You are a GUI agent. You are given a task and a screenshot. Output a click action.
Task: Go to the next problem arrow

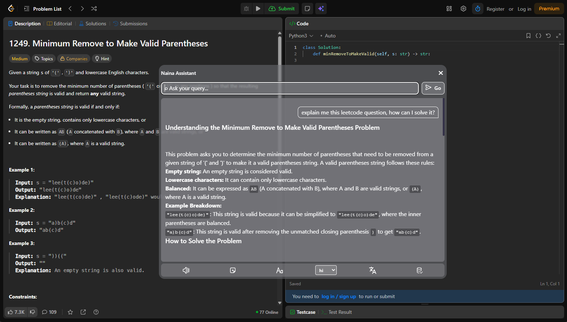point(82,9)
